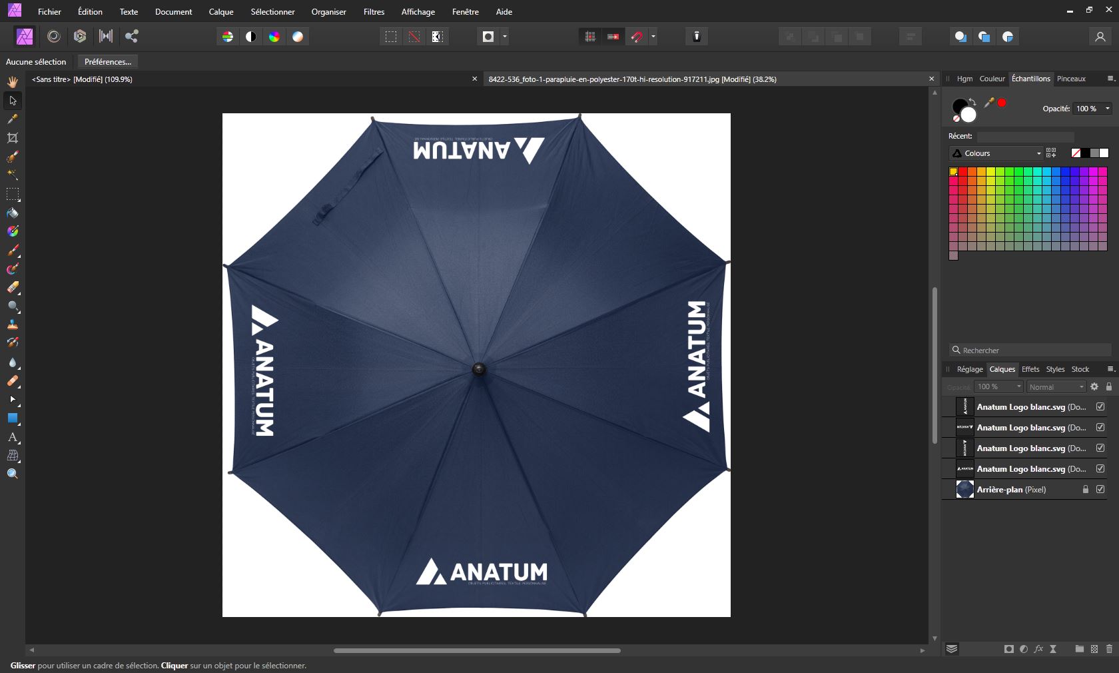The width and height of the screenshot is (1119, 673).
Task: Select the hand View tool
Action: pos(13,81)
